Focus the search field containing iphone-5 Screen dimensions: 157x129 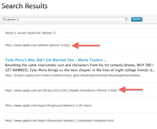[x=65, y=19]
